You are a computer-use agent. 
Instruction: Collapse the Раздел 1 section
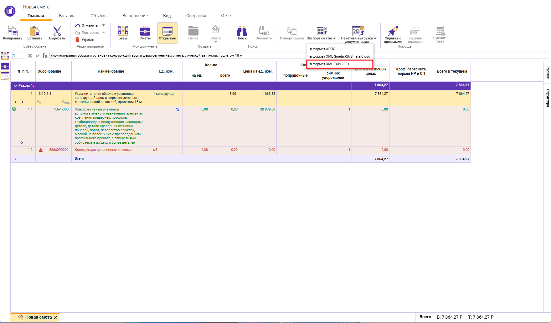click(15, 86)
